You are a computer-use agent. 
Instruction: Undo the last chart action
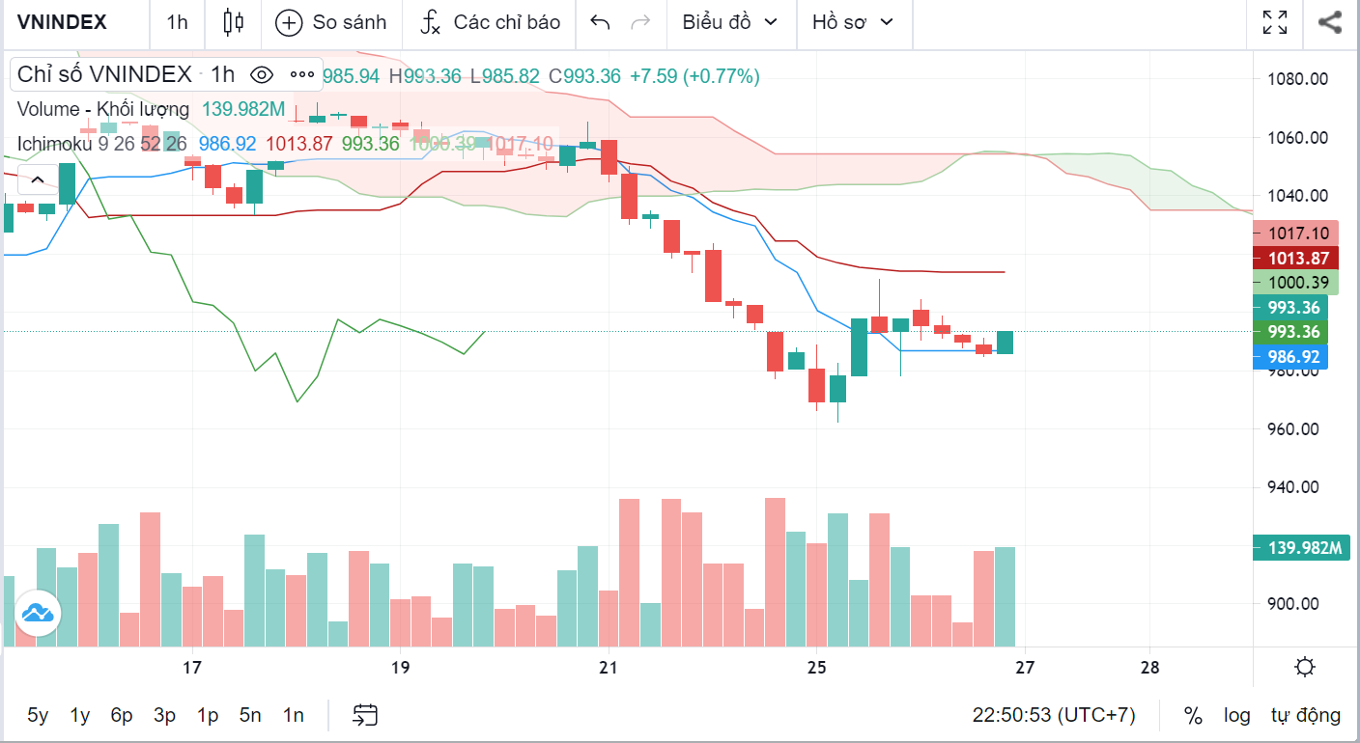pyautogui.click(x=600, y=22)
